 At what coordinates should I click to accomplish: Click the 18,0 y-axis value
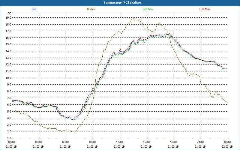point(9,24)
